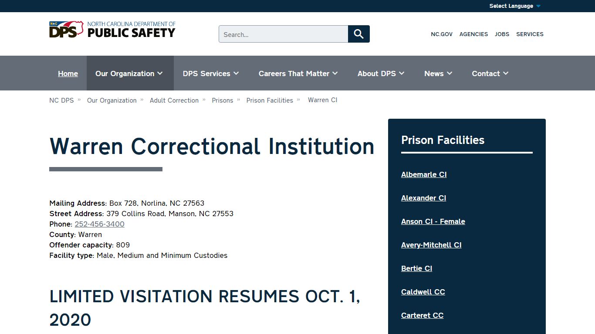The width and height of the screenshot is (595, 334).
Task: Click the Our Organization breadcrumb
Action: pos(112,100)
